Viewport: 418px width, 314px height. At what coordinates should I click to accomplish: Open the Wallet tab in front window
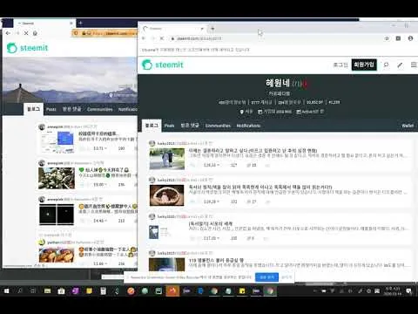(408, 126)
